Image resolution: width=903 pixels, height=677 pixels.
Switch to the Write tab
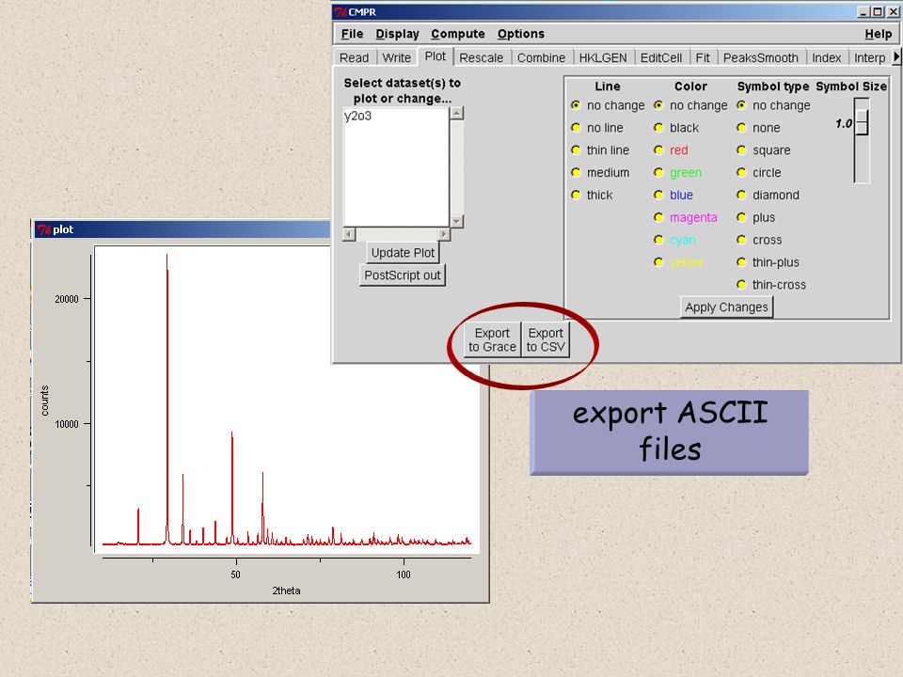click(397, 57)
